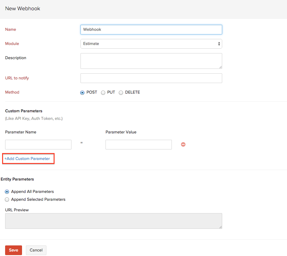Open the Module selector arrows
Viewport: 287px width, 256px height.
[x=219, y=44]
